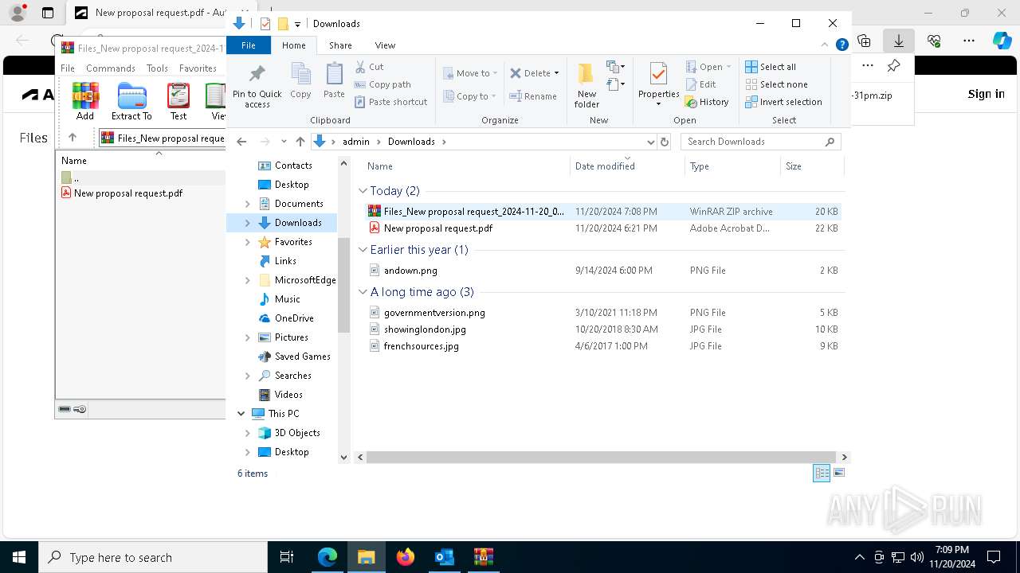The image size is (1020, 573).
Task: Open Edge browser from taskbar
Action: click(328, 557)
